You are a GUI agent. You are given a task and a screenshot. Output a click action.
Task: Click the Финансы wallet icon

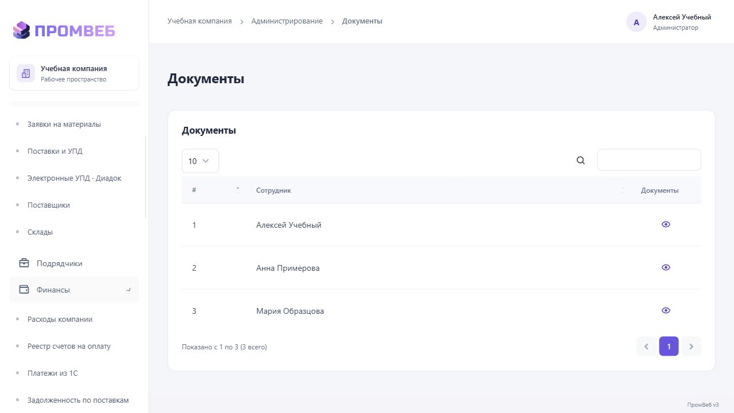tap(24, 290)
